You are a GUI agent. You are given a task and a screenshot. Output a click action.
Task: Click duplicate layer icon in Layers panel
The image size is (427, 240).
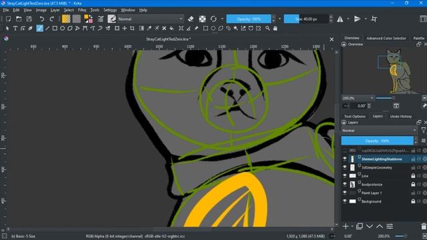[360, 226]
